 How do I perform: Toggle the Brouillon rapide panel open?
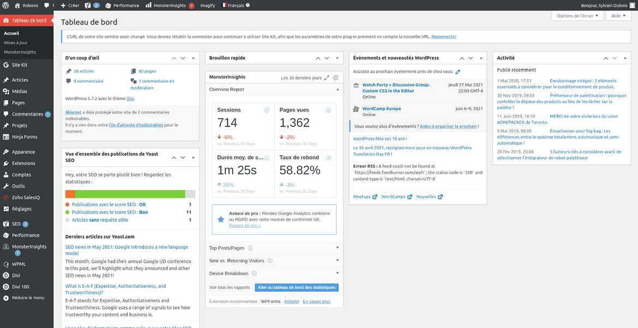337,58
